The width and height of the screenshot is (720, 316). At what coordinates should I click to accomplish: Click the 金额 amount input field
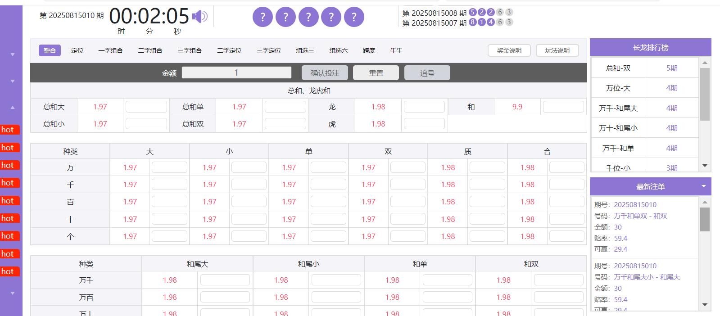pyautogui.click(x=236, y=73)
